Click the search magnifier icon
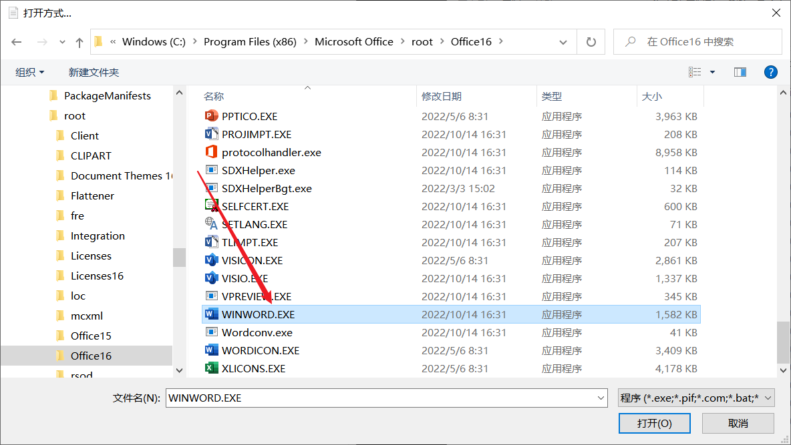 [630, 42]
